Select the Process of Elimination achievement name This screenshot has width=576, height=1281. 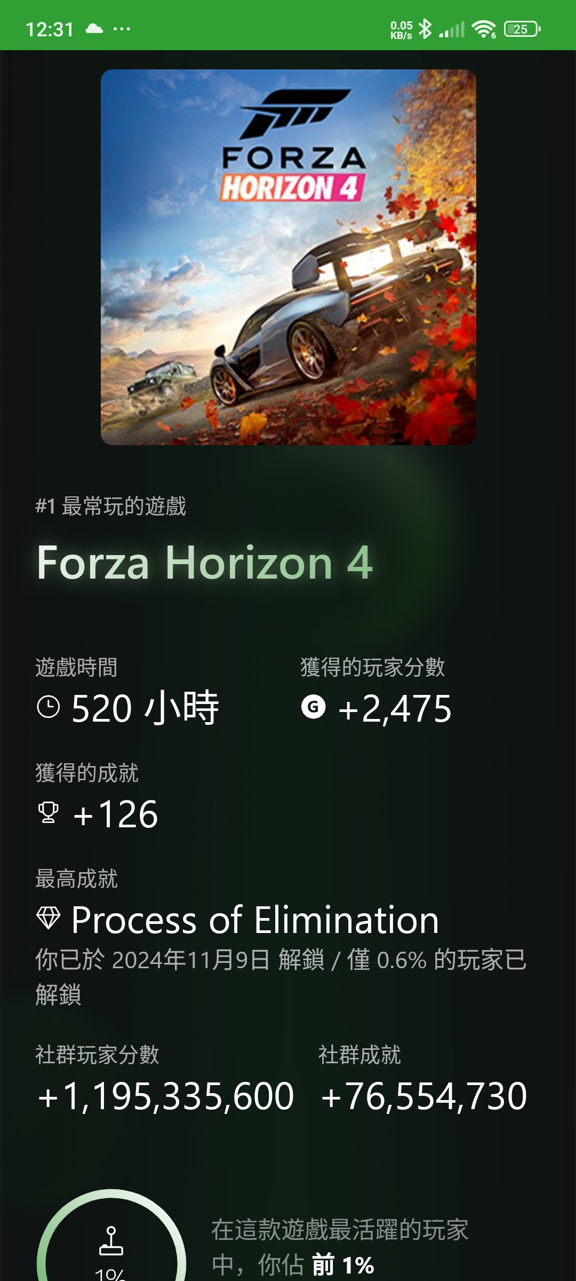(255, 920)
